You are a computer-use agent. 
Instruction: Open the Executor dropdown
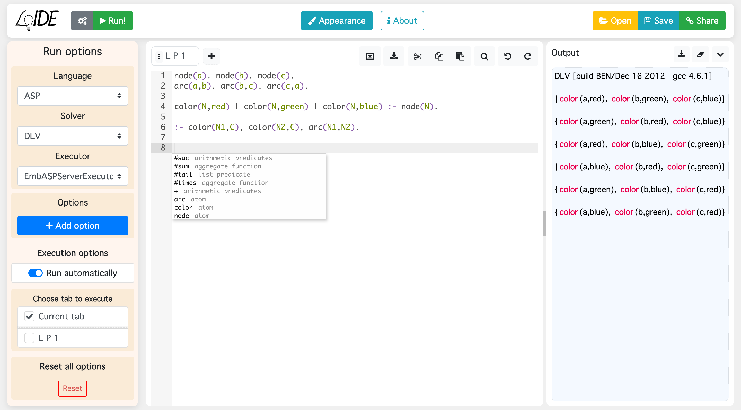(x=73, y=176)
